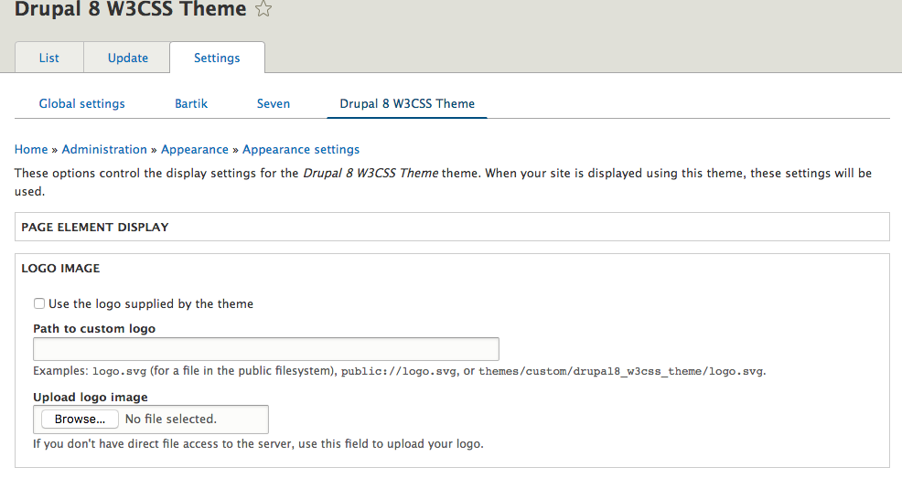Click the upload help text about server access

point(258,443)
